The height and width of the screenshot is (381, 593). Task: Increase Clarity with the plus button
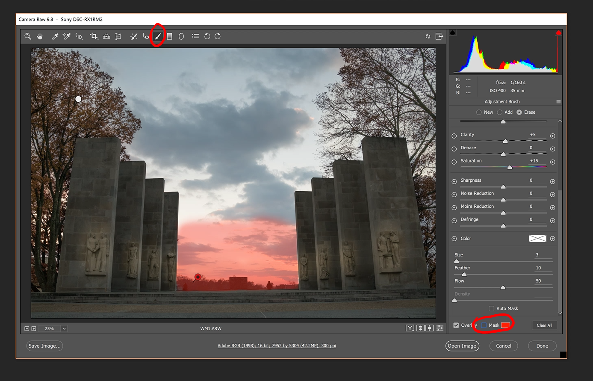(x=552, y=136)
